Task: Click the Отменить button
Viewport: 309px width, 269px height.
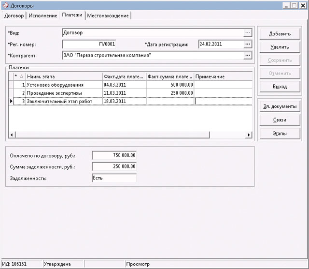Action: coord(280,73)
